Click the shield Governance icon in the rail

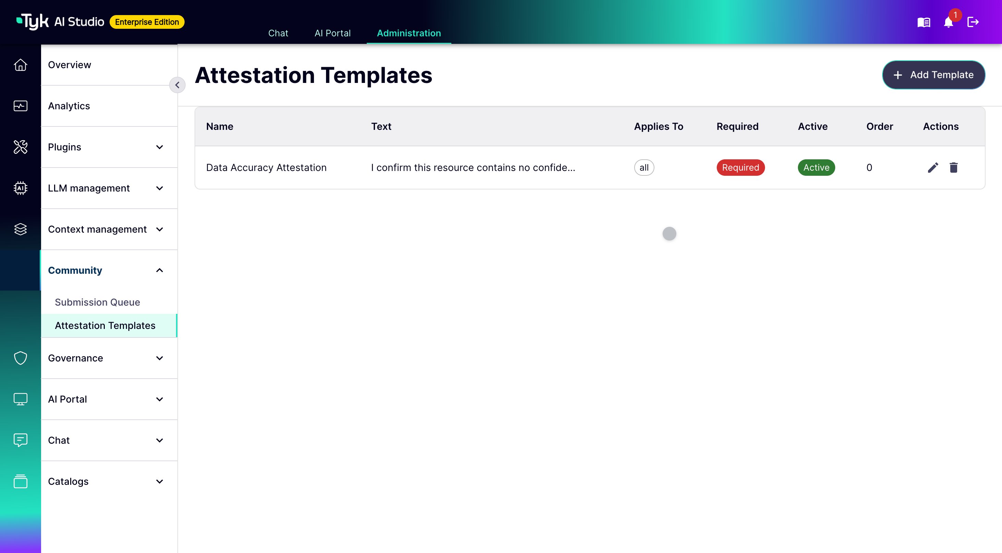pyautogui.click(x=20, y=358)
